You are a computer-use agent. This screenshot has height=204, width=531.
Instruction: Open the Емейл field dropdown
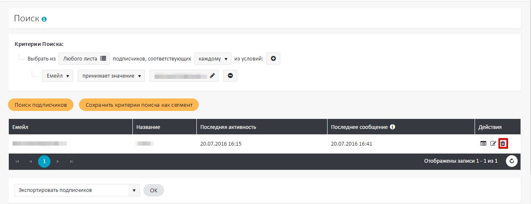58,76
